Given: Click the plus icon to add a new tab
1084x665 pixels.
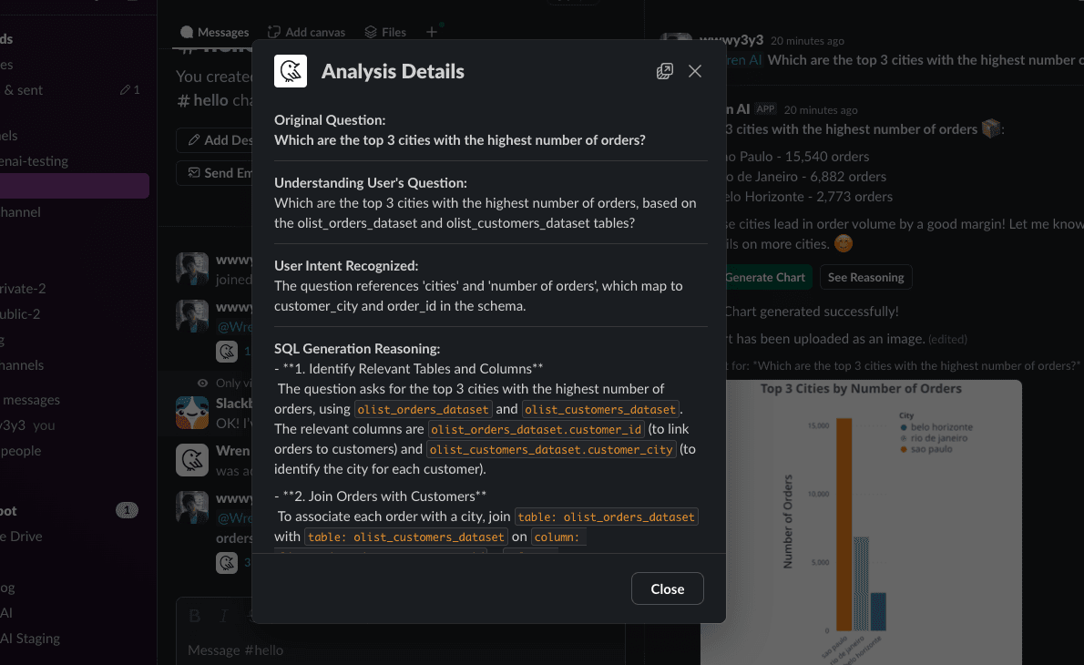Looking at the screenshot, I should [433, 31].
